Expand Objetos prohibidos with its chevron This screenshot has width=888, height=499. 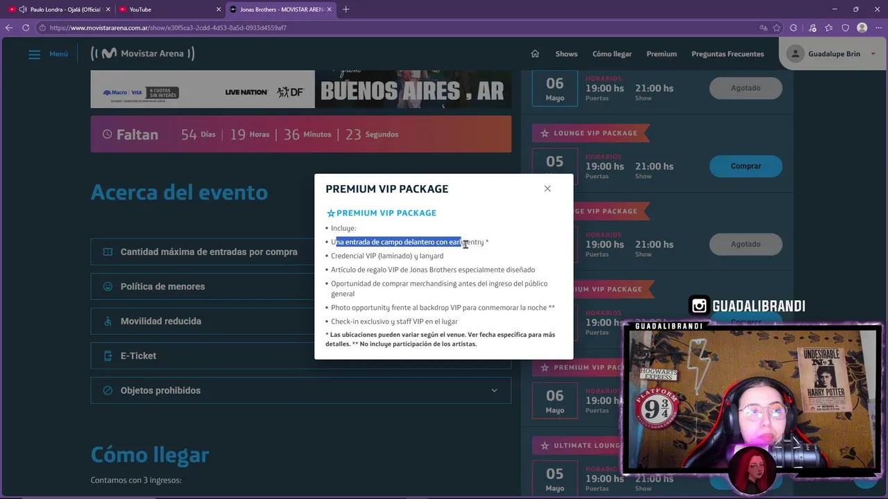494,390
